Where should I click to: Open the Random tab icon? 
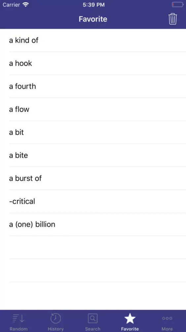click(19, 318)
